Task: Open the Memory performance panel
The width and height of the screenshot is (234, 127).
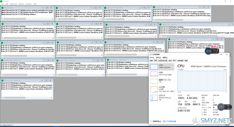Action: (162, 74)
